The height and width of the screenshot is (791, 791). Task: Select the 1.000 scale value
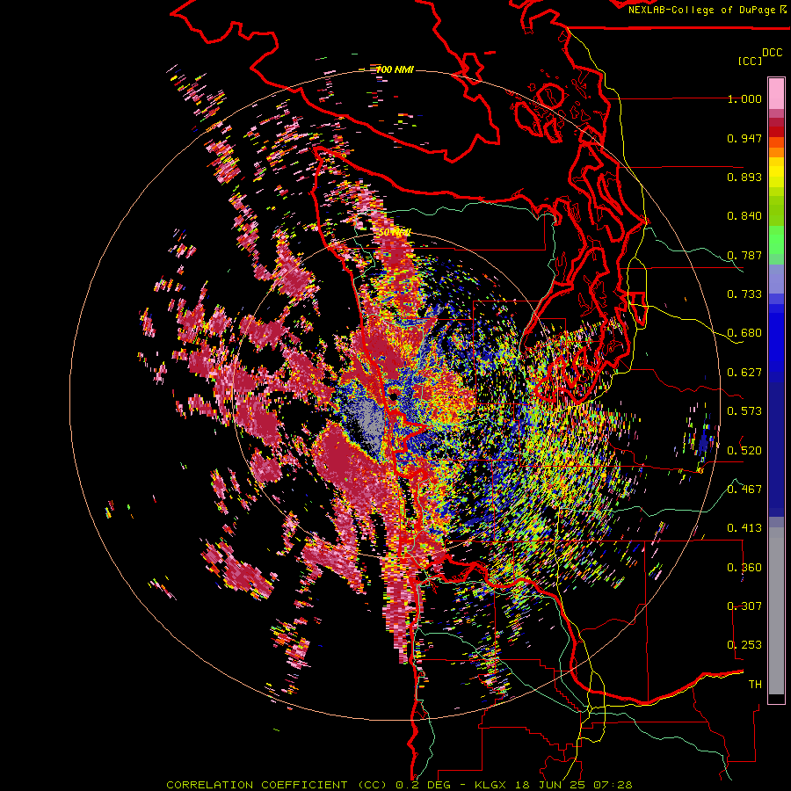pos(744,98)
